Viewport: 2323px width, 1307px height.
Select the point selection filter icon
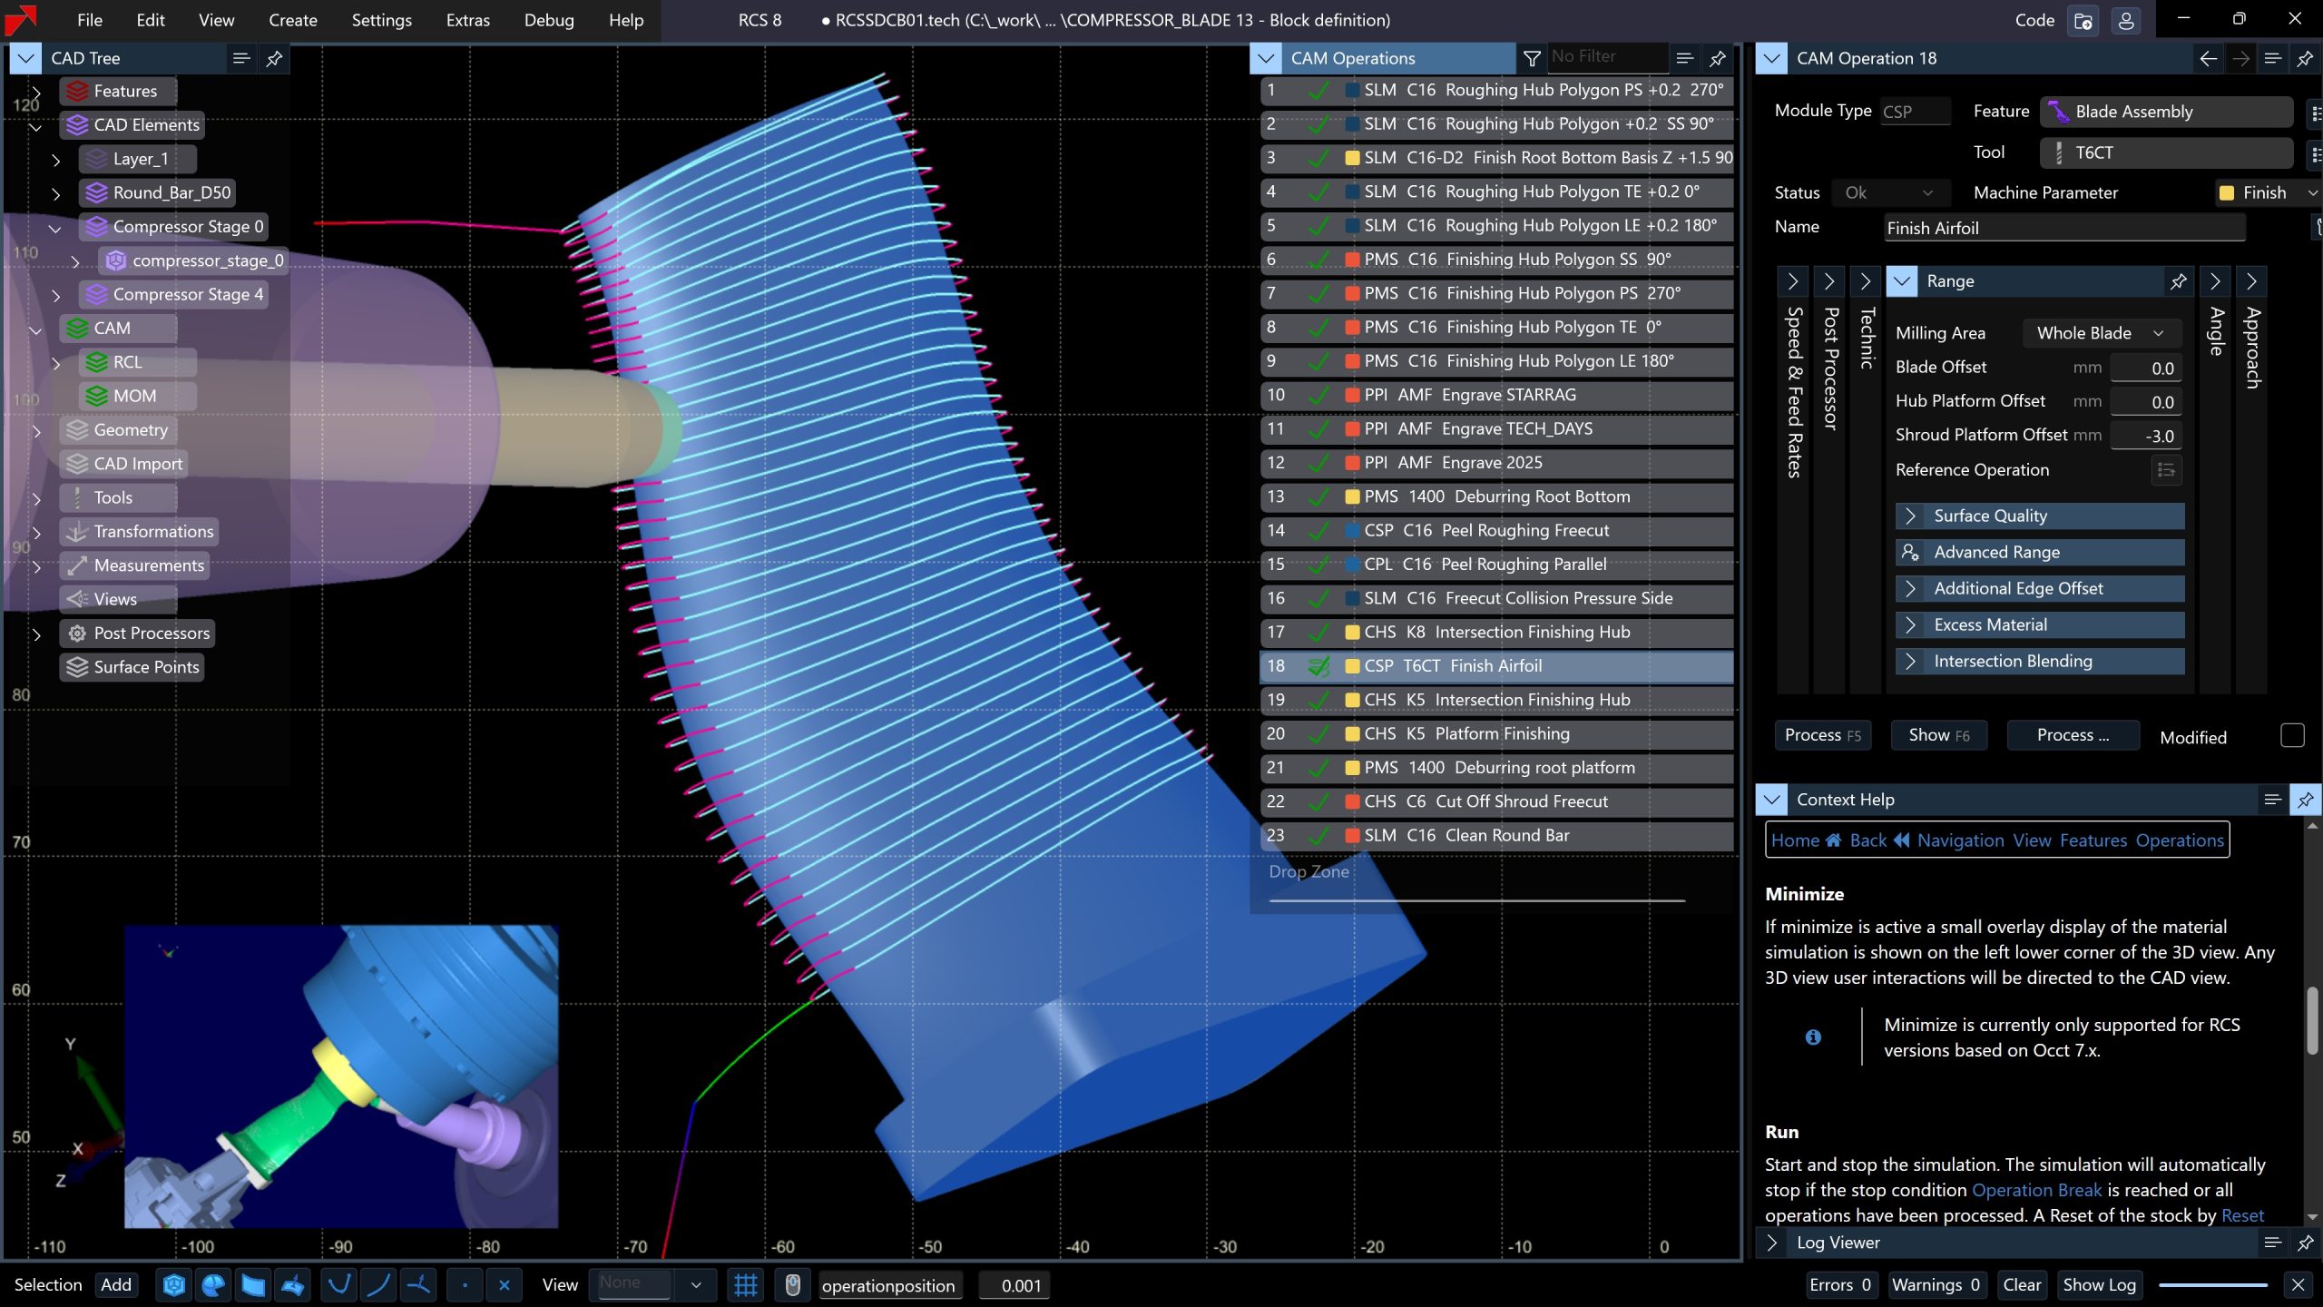(x=465, y=1285)
